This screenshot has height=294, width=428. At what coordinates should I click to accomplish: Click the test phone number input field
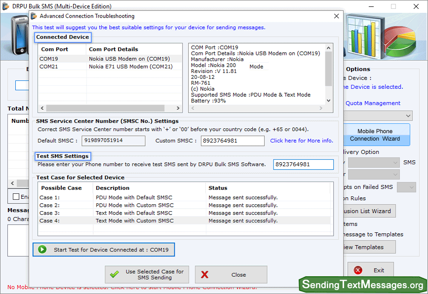point(303,164)
